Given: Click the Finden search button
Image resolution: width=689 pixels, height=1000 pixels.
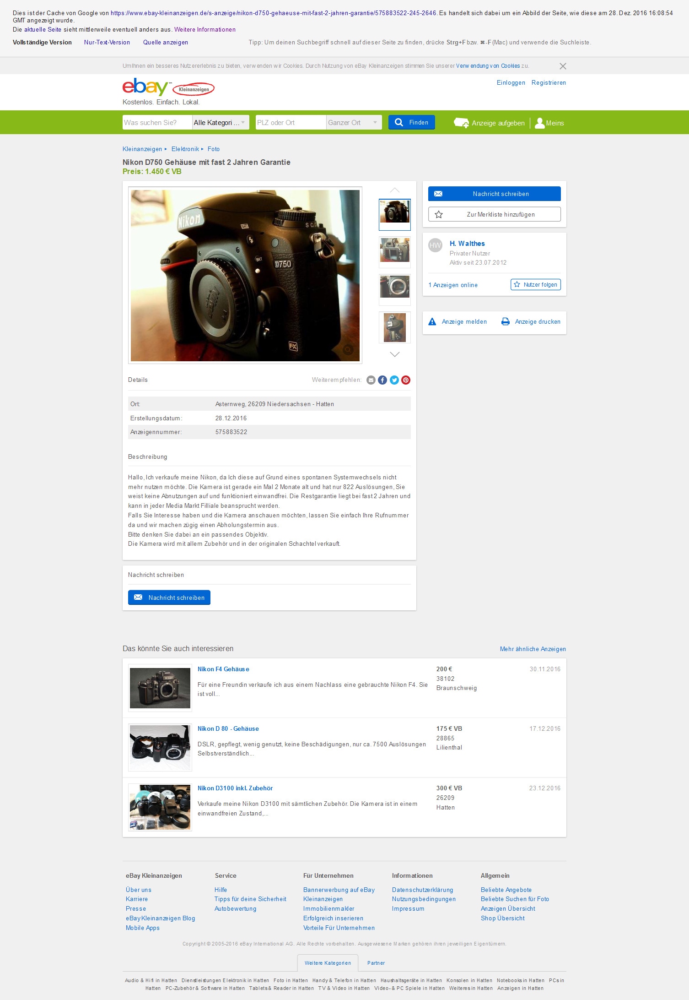Looking at the screenshot, I should coord(412,122).
